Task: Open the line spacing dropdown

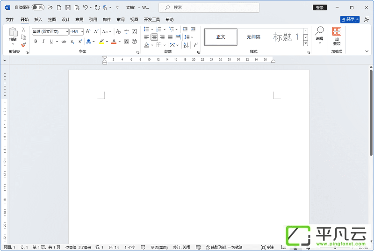Action: (x=188, y=37)
